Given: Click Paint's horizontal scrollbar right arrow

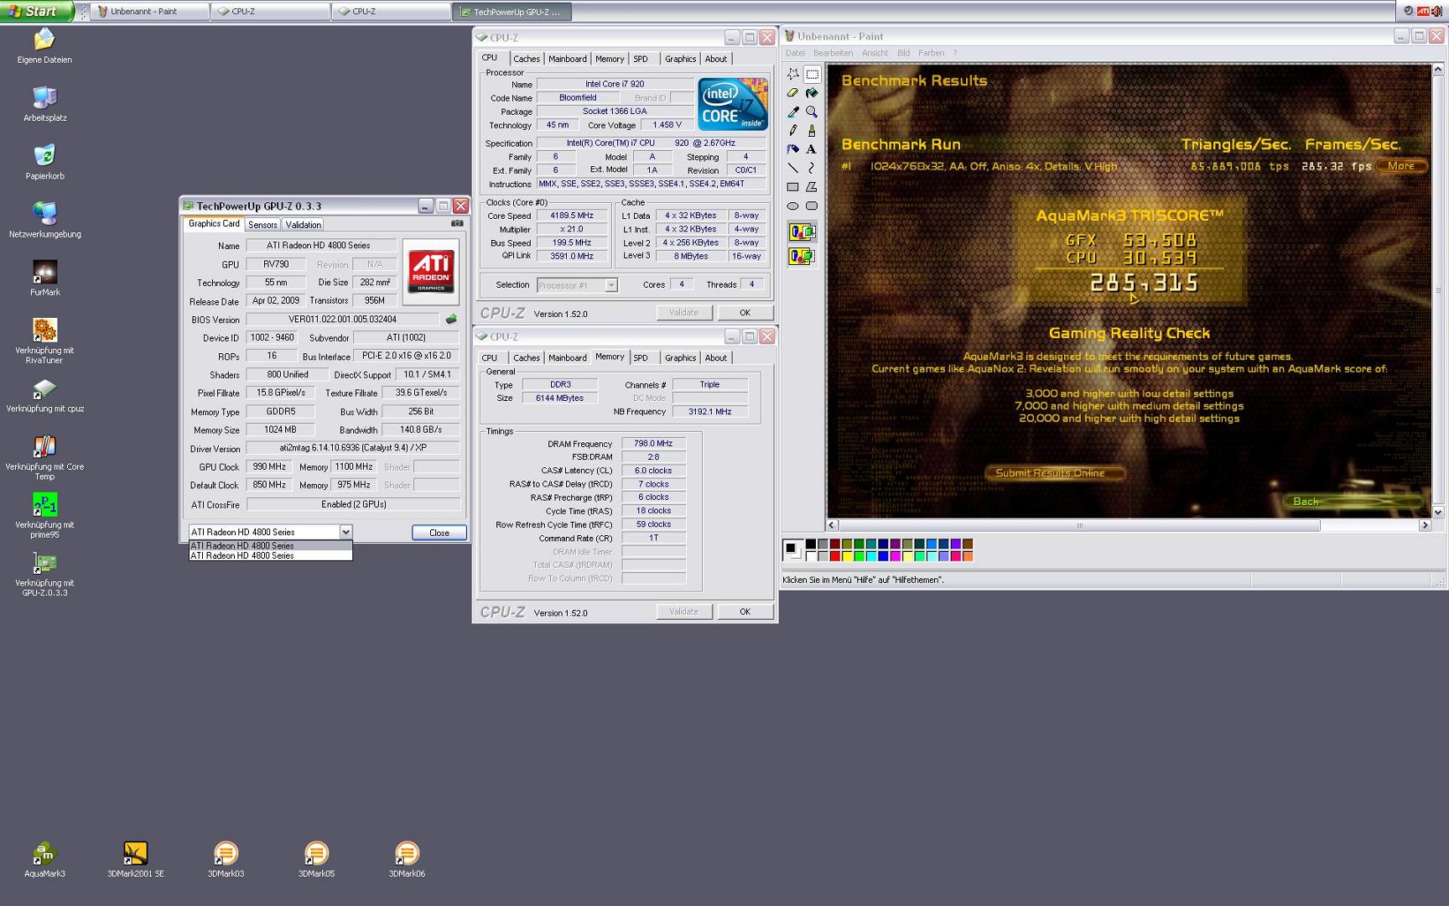Looking at the screenshot, I should [1424, 525].
